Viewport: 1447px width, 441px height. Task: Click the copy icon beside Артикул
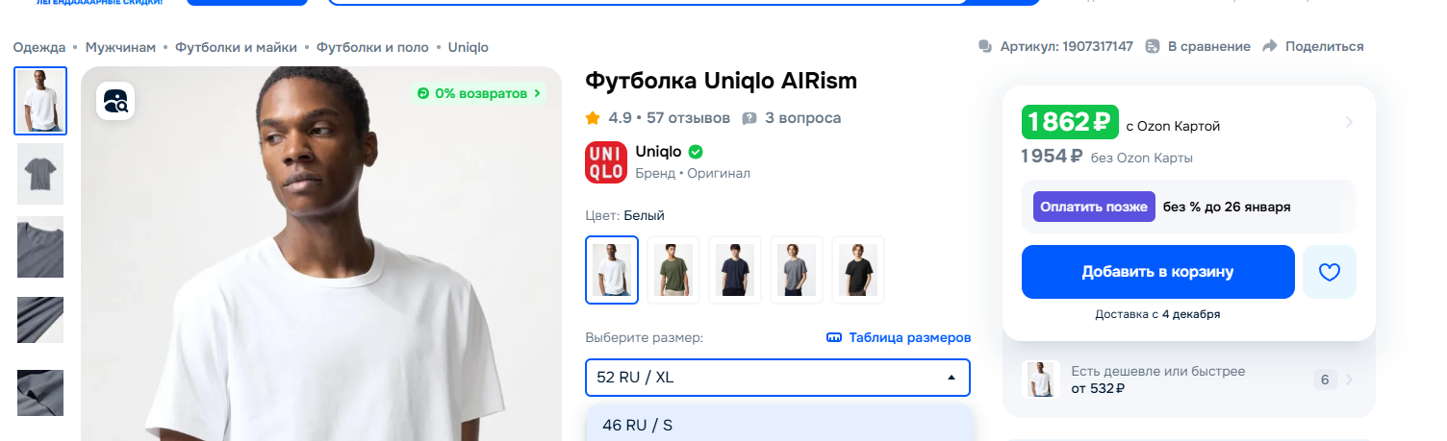[x=984, y=46]
